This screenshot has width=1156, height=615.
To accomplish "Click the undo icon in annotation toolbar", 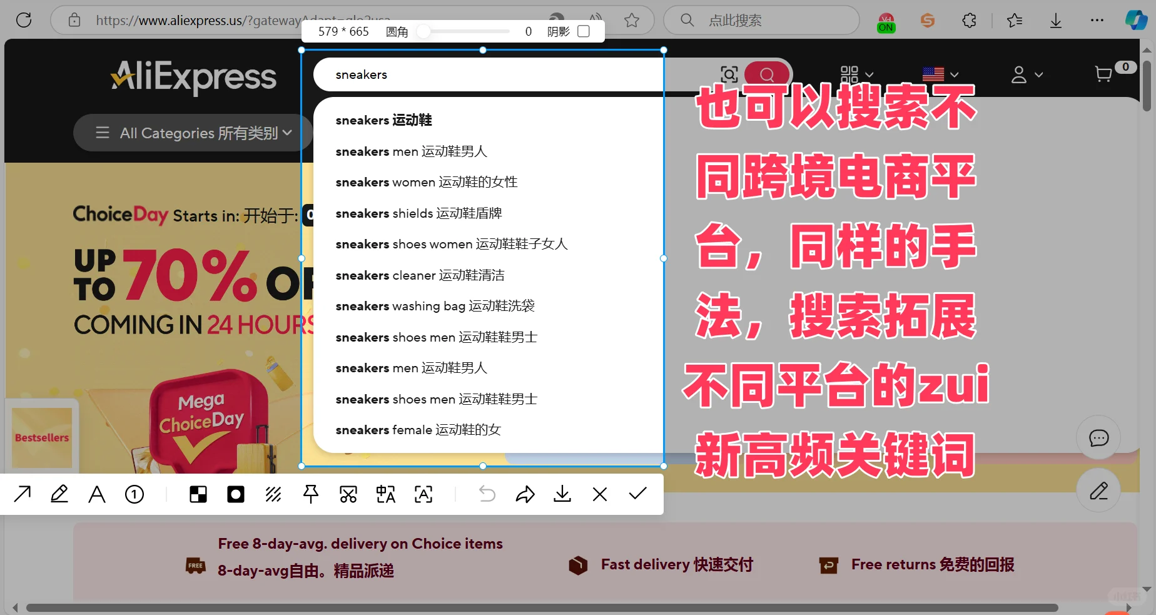I will click(487, 494).
